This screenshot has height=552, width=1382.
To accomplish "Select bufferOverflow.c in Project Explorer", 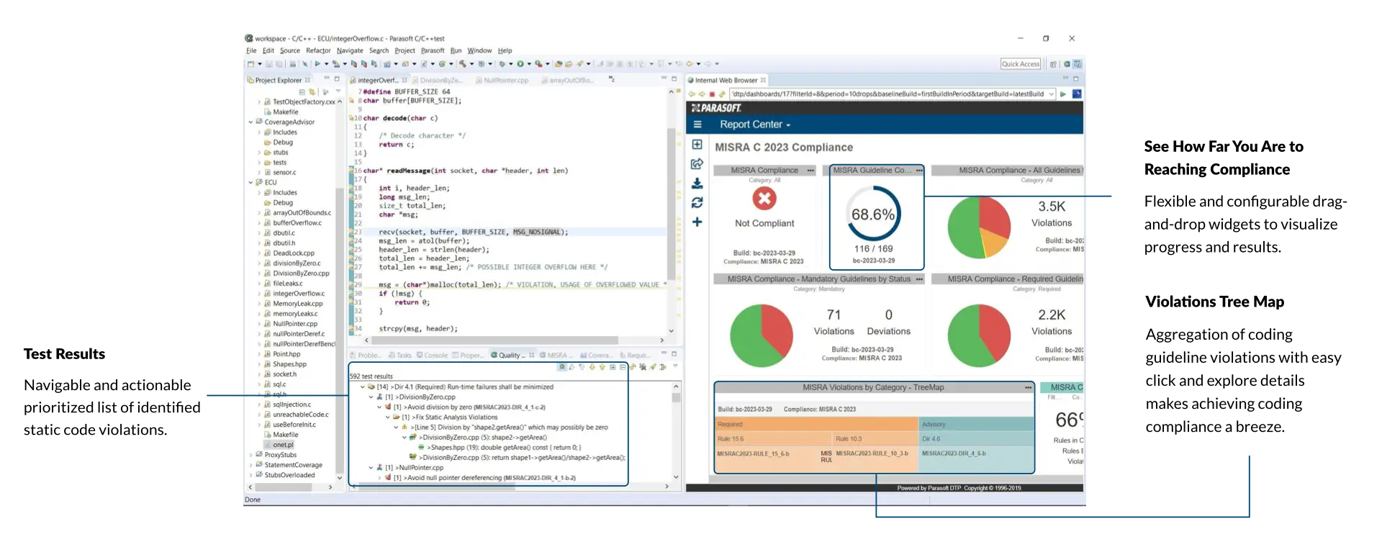I will (297, 223).
